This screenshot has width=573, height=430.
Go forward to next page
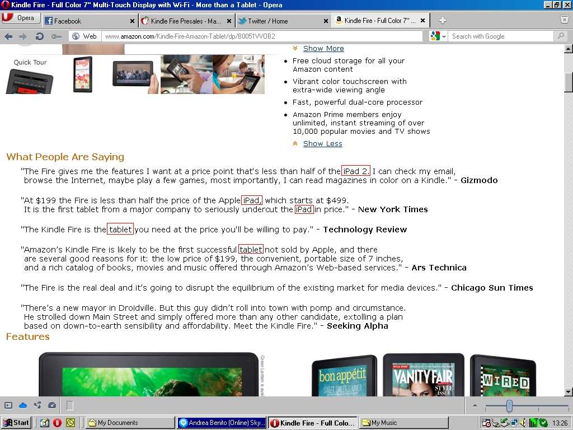coord(23,36)
